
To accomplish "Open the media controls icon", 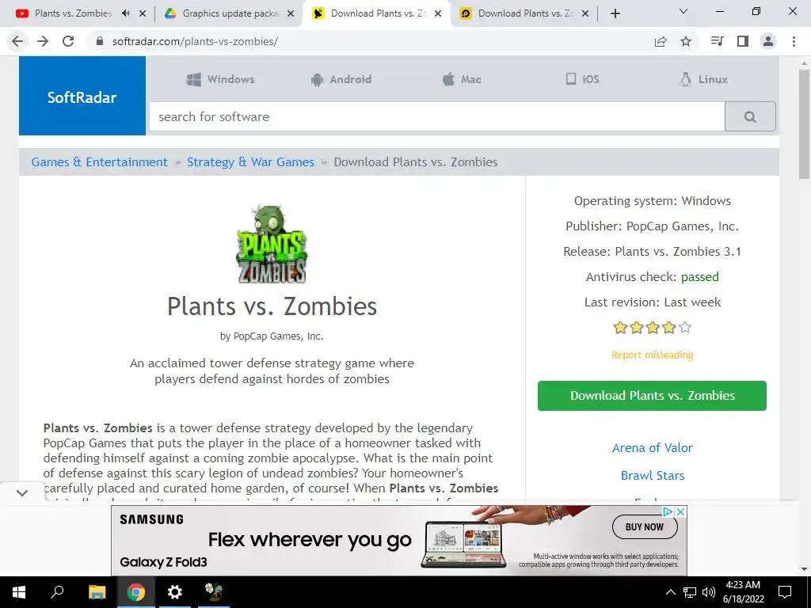I will click(718, 41).
